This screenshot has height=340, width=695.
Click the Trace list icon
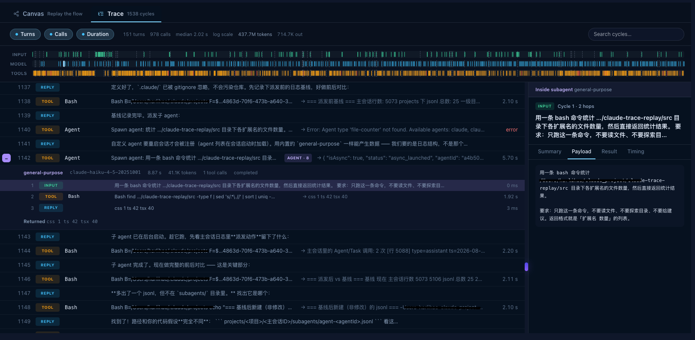[101, 14]
